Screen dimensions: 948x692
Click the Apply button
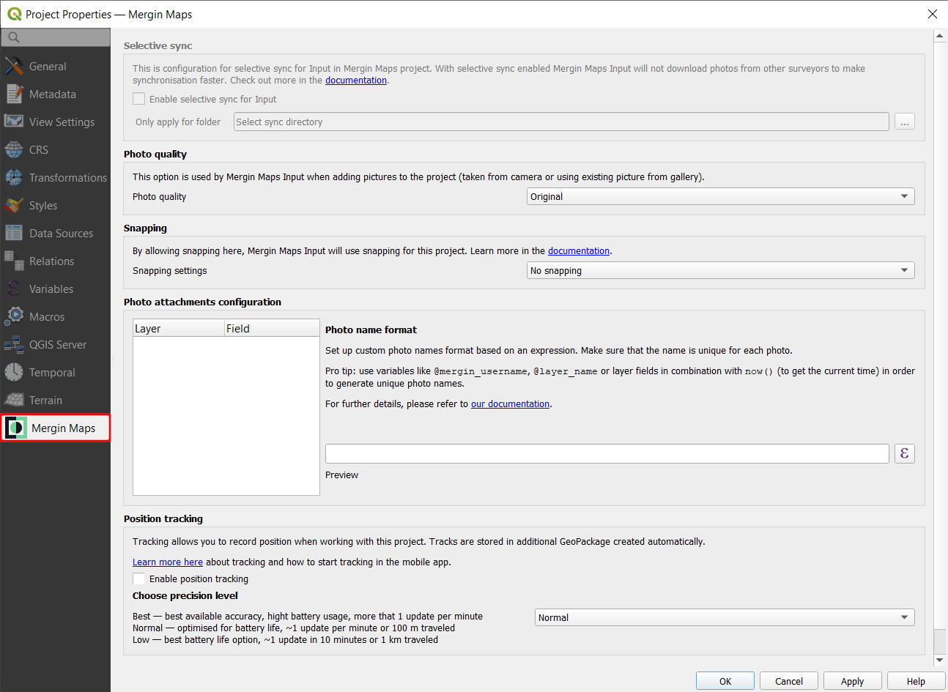852,681
